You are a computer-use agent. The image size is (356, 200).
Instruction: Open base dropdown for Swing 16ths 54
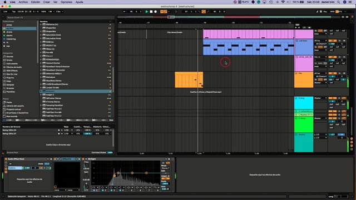[68, 130]
